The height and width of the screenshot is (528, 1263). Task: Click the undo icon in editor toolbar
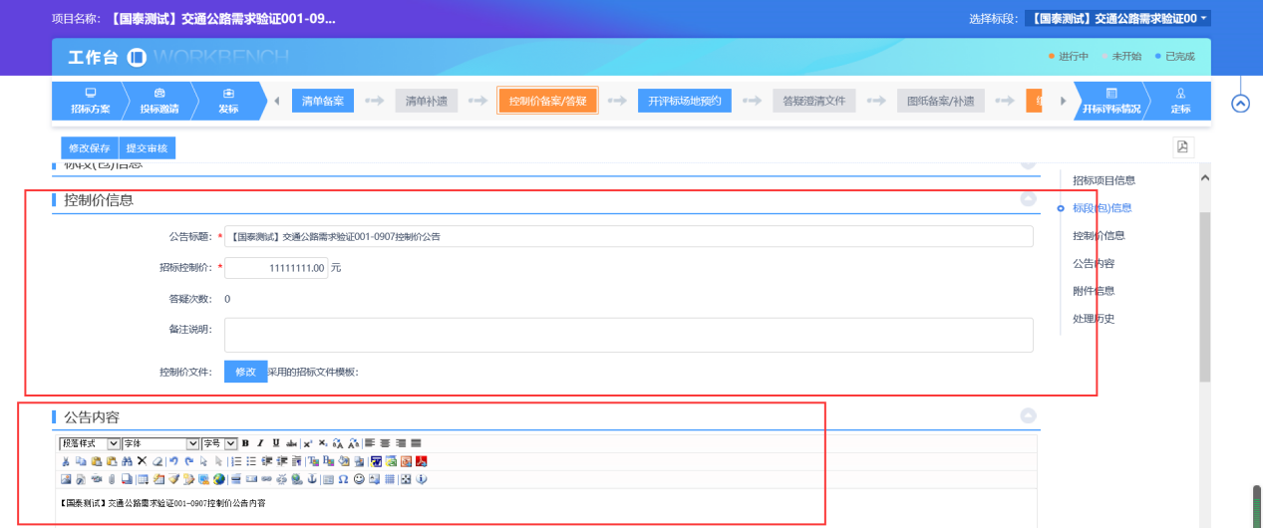[x=172, y=461]
